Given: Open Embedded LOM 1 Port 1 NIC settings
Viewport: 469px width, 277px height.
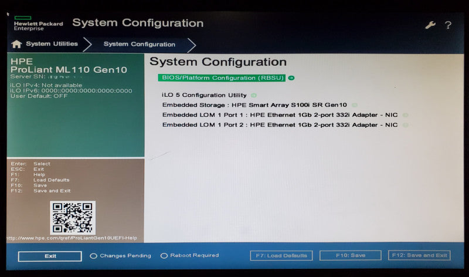Looking at the screenshot, I should 280,115.
